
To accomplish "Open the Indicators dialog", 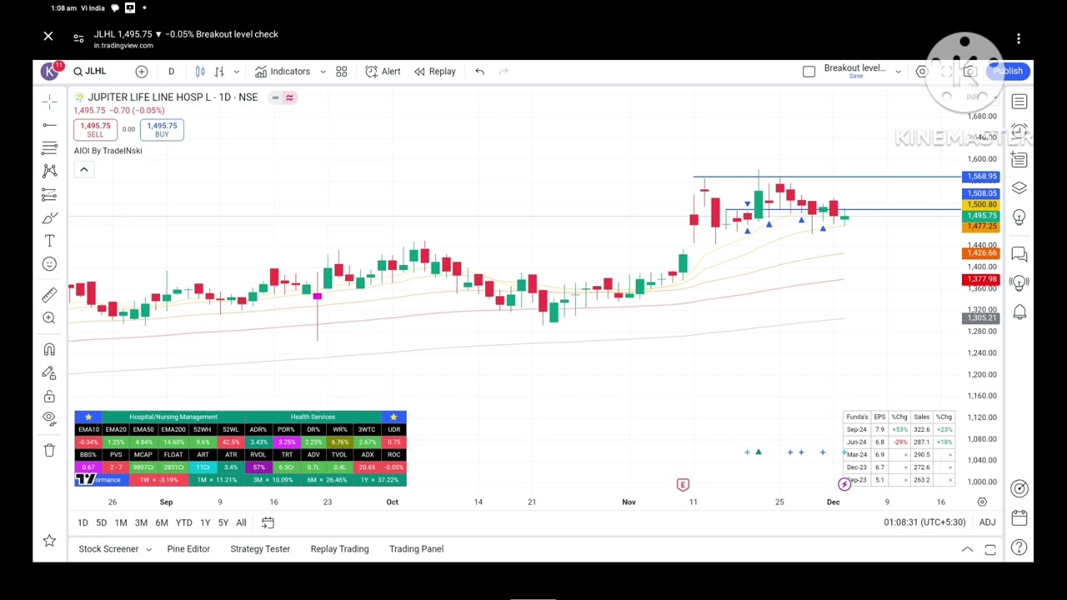I will coord(283,72).
